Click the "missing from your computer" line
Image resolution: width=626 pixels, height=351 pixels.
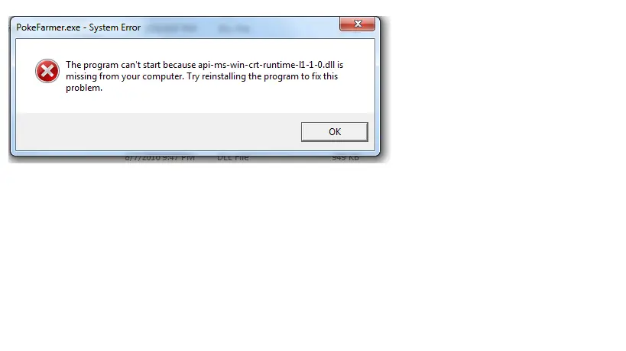point(125,76)
